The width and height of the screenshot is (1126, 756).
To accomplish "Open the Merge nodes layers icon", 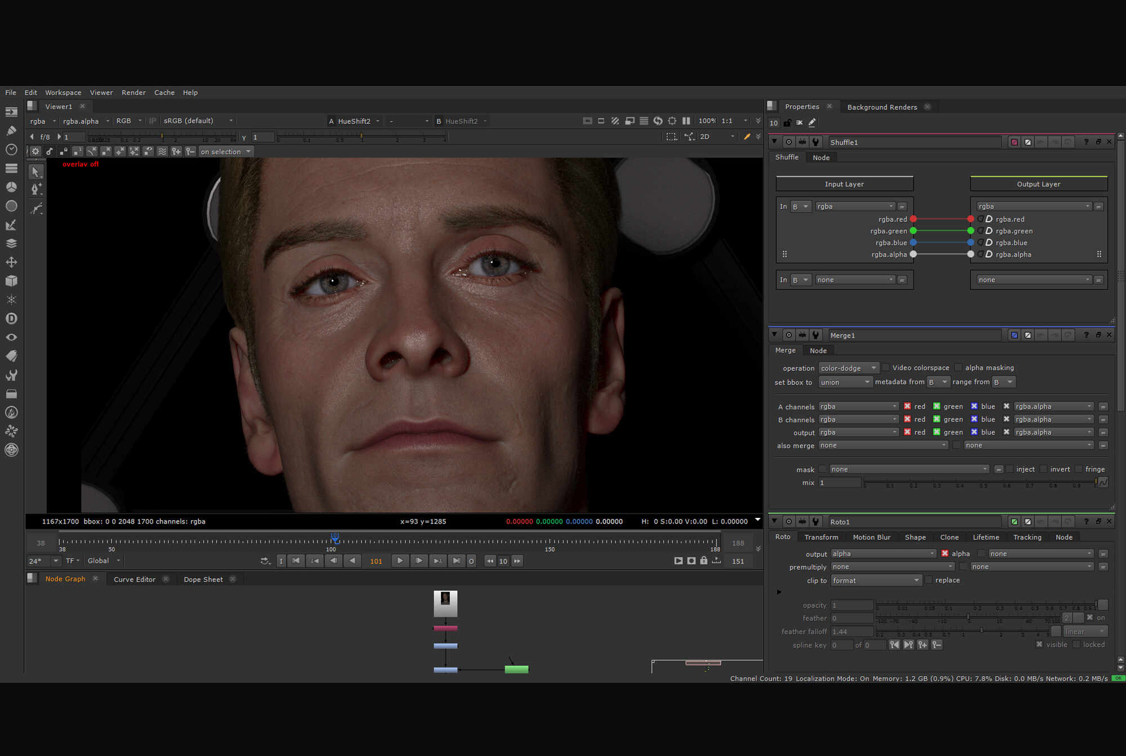I will click(11, 243).
